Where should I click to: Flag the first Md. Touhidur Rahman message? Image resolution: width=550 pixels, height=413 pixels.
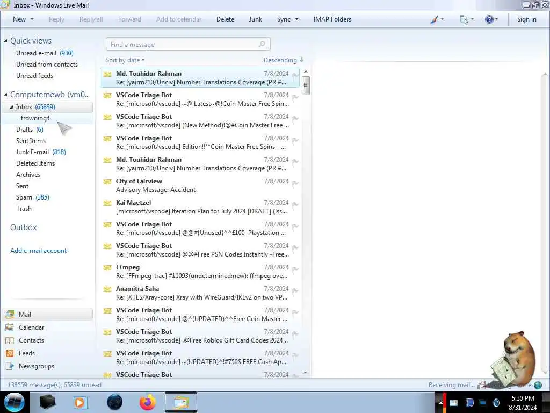[x=295, y=76]
